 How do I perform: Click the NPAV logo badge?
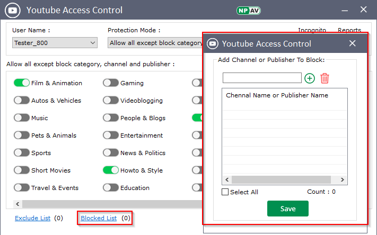click(248, 10)
